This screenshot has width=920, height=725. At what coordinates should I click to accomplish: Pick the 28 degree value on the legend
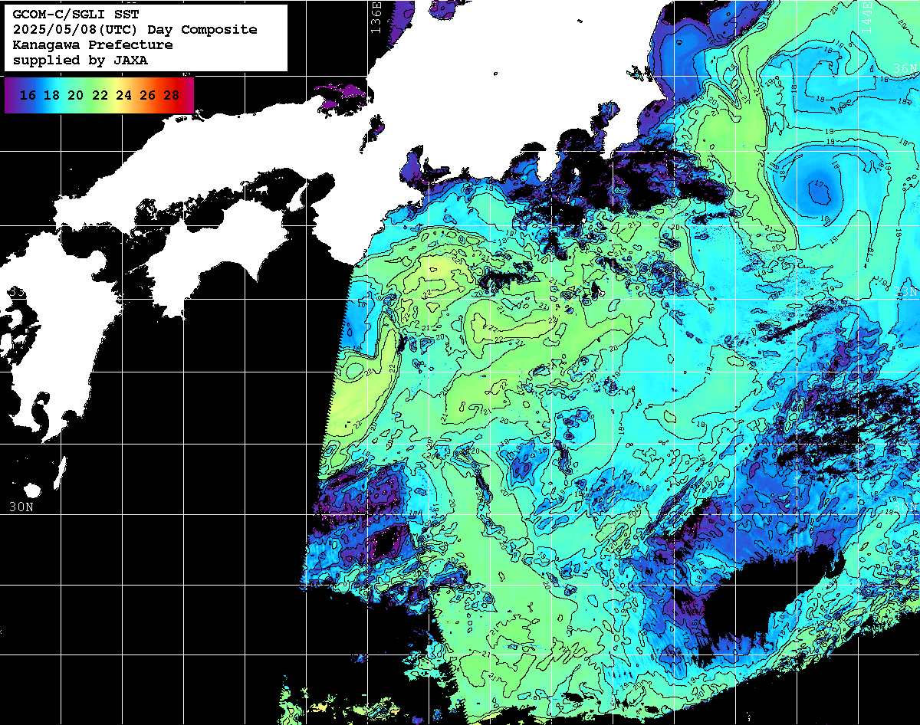click(x=171, y=95)
